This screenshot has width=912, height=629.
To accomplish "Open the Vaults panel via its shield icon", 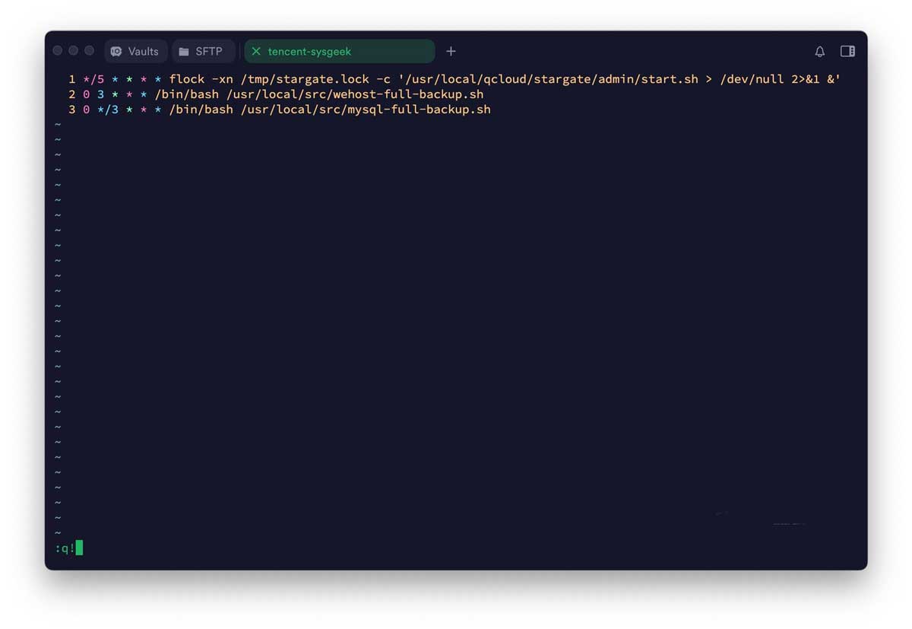I will pos(116,51).
